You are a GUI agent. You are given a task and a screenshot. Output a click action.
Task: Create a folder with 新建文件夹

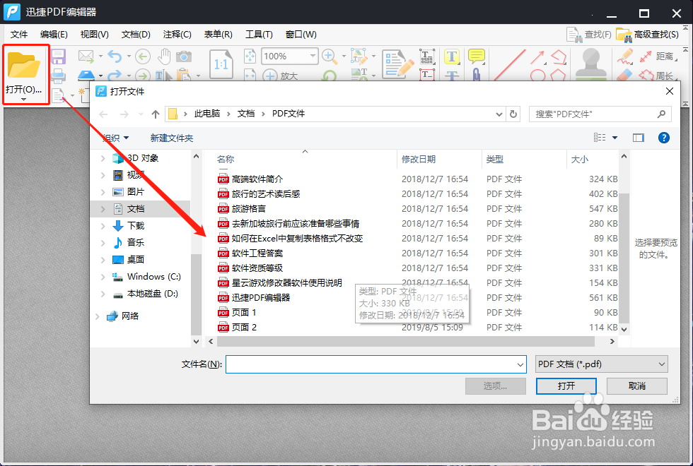tap(173, 137)
